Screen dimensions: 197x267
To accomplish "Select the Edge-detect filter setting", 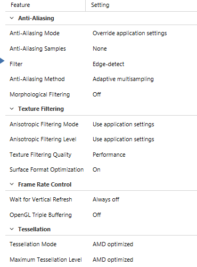I will click(109, 64).
